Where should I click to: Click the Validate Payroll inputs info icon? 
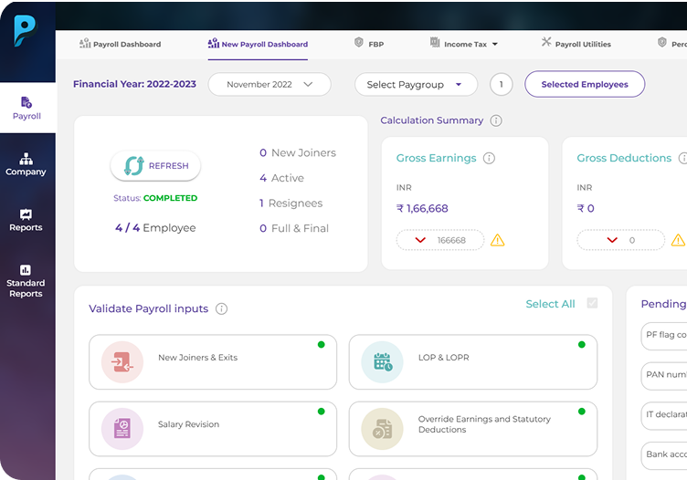tap(221, 309)
